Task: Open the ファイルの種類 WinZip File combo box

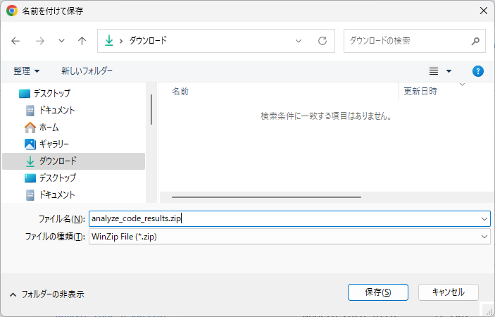Action: [289, 237]
